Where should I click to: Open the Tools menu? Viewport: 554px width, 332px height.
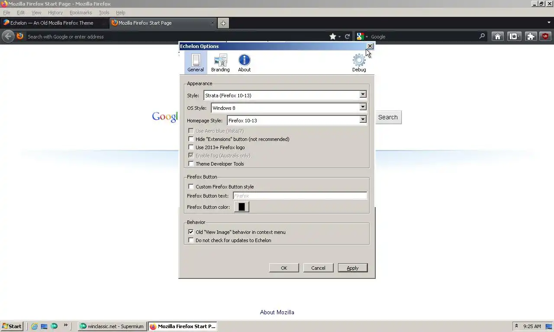pos(104,13)
